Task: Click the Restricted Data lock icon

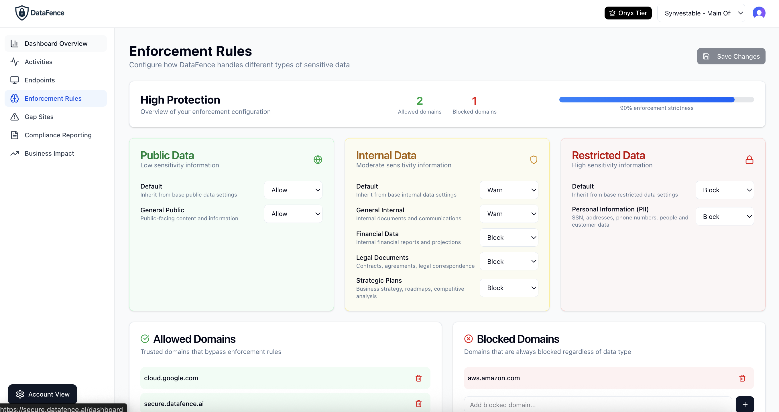Action: click(750, 160)
